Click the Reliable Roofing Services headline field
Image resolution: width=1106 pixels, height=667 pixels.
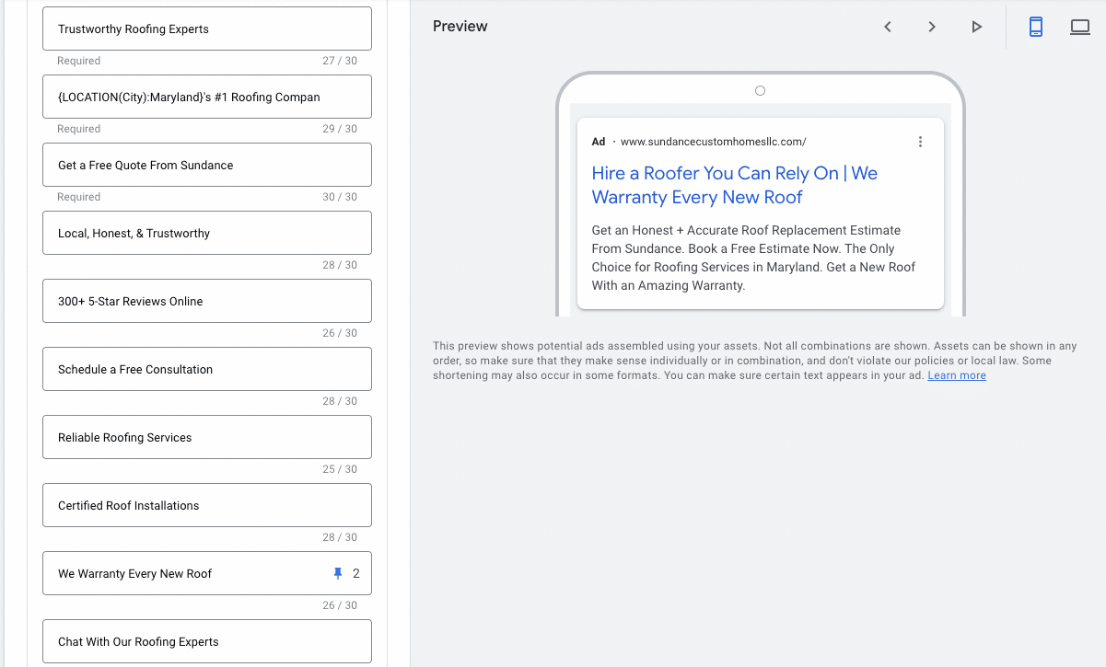tap(206, 438)
